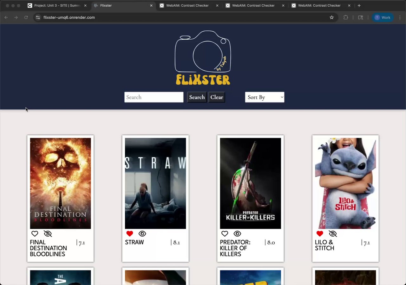Viewport: 406px width, 285px height.
Task: Like Predator: Killer of Killers
Action: pos(225,234)
